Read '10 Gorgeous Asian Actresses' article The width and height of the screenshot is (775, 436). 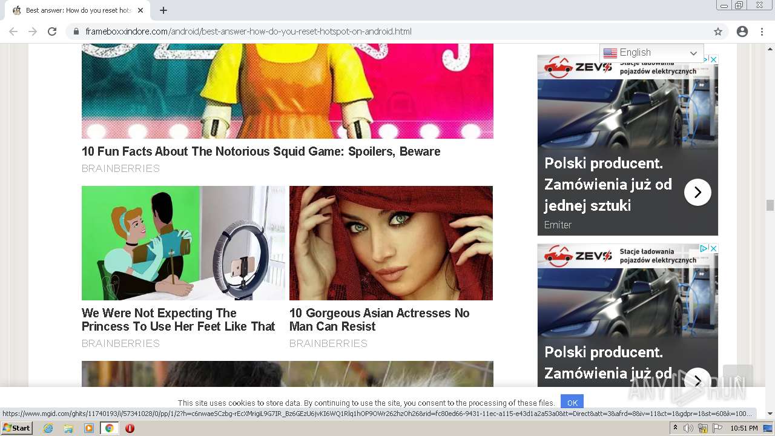click(379, 320)
